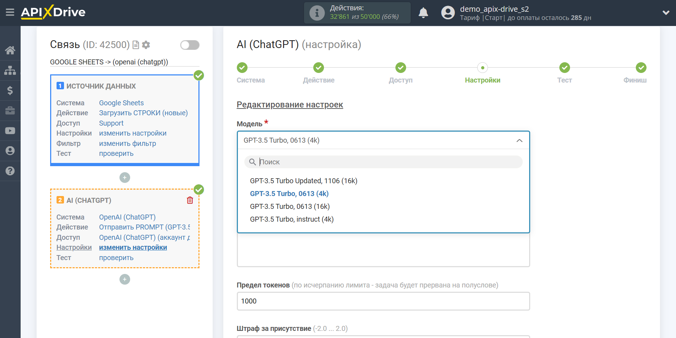Go to Доступ step
Screen dimensions: 676x338
click(x=401, y=68)
